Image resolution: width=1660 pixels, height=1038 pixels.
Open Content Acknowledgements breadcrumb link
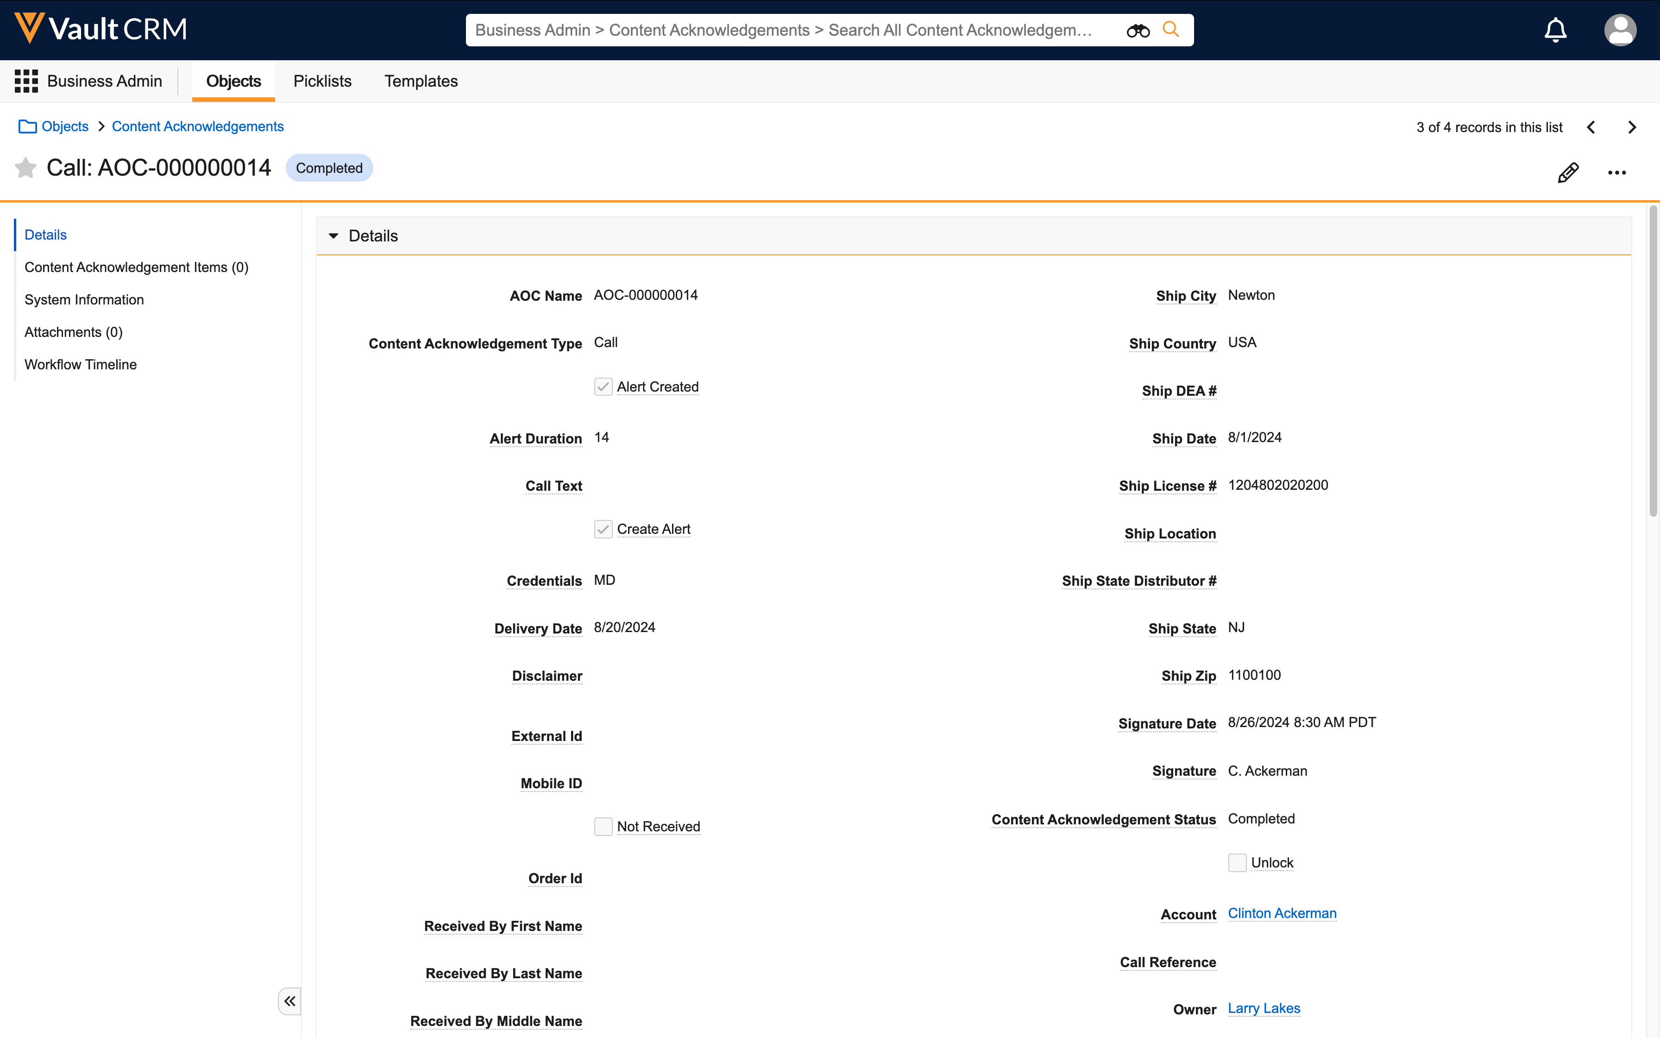(x=198, y=127)
